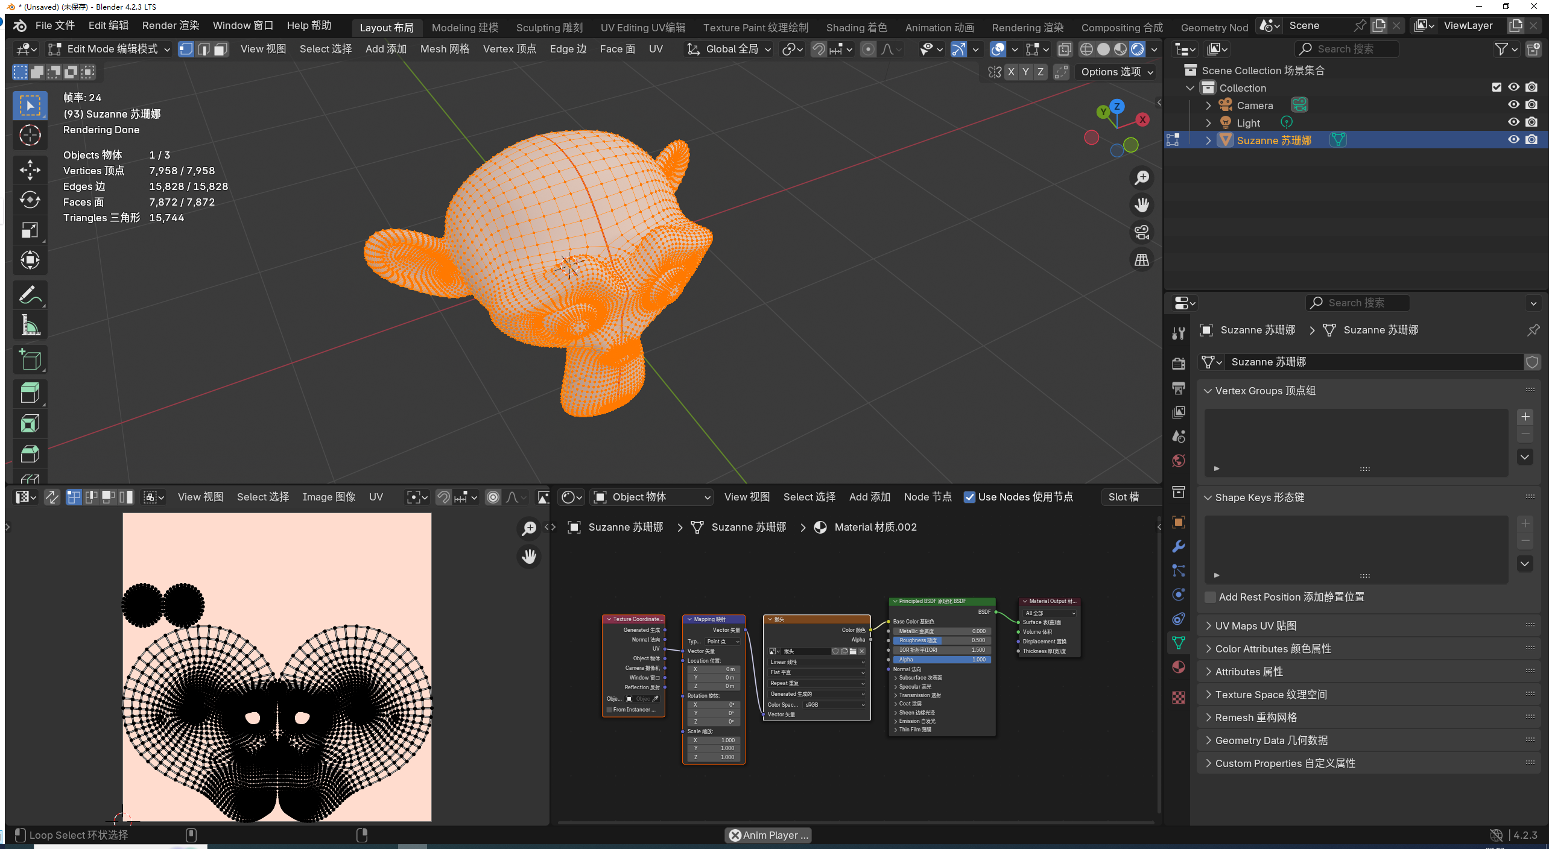Switch to the Modeling workspace tab
Screen dimensions: 1549x849
pyautogui.click(x=464, y=28)
